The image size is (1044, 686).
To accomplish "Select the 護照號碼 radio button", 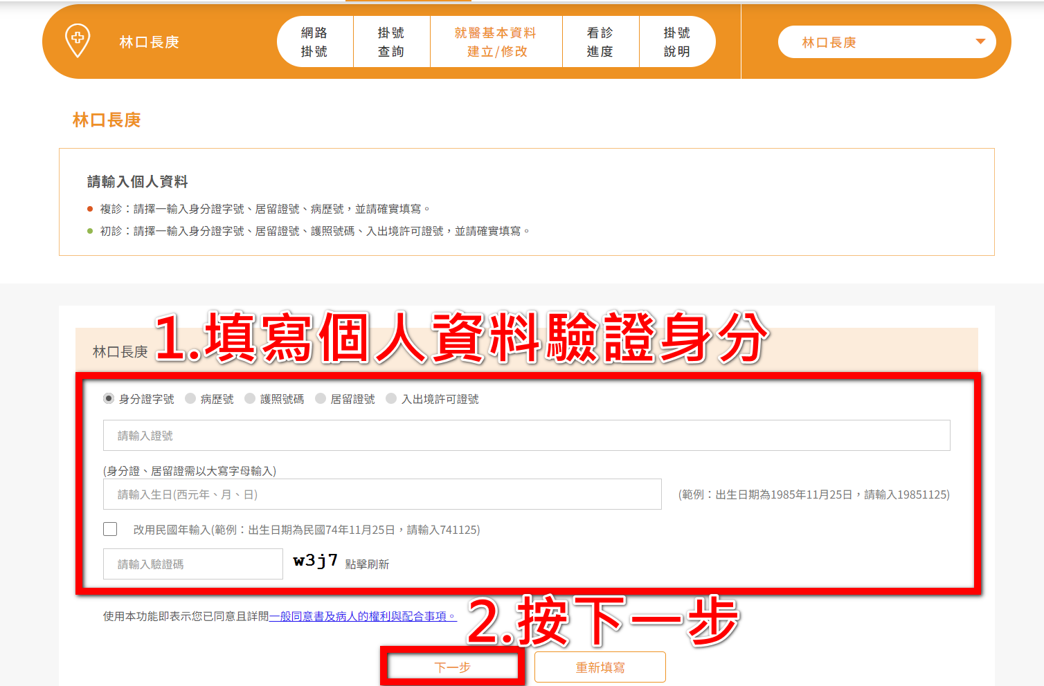I will click(250, 398).
